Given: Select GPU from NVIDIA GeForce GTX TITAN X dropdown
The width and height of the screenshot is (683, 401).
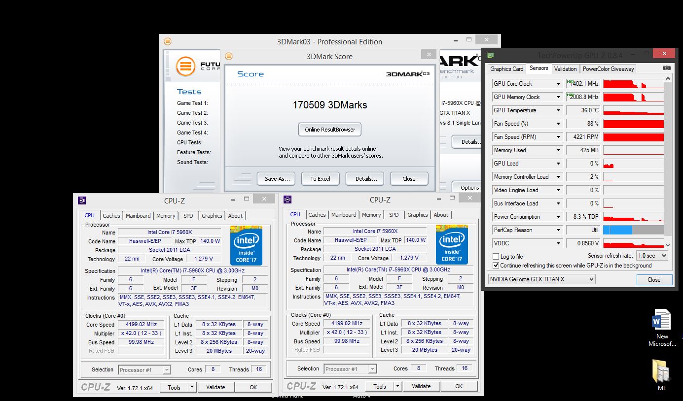Looking at the screenshot, I should (x=541, y=279).
